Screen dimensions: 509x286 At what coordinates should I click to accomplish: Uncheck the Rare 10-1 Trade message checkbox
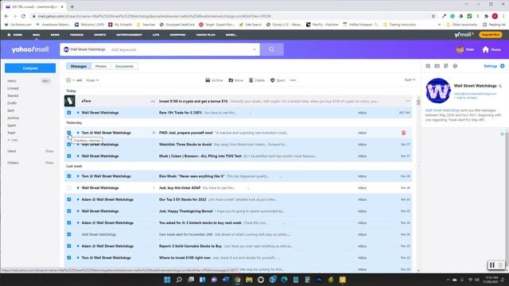click(69, 113)
